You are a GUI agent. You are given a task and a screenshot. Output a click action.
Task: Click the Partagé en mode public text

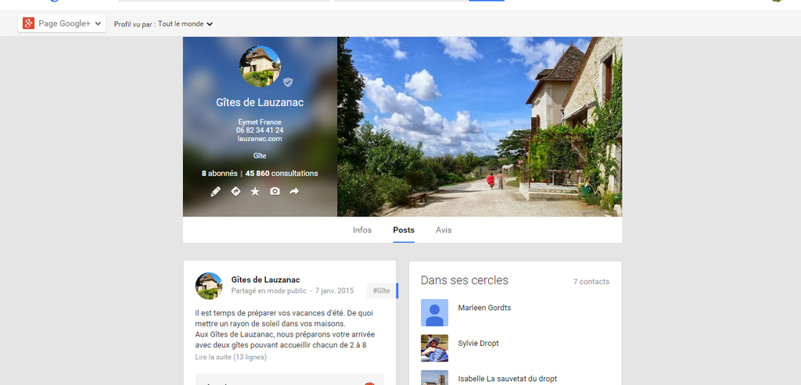coord(268,291)
